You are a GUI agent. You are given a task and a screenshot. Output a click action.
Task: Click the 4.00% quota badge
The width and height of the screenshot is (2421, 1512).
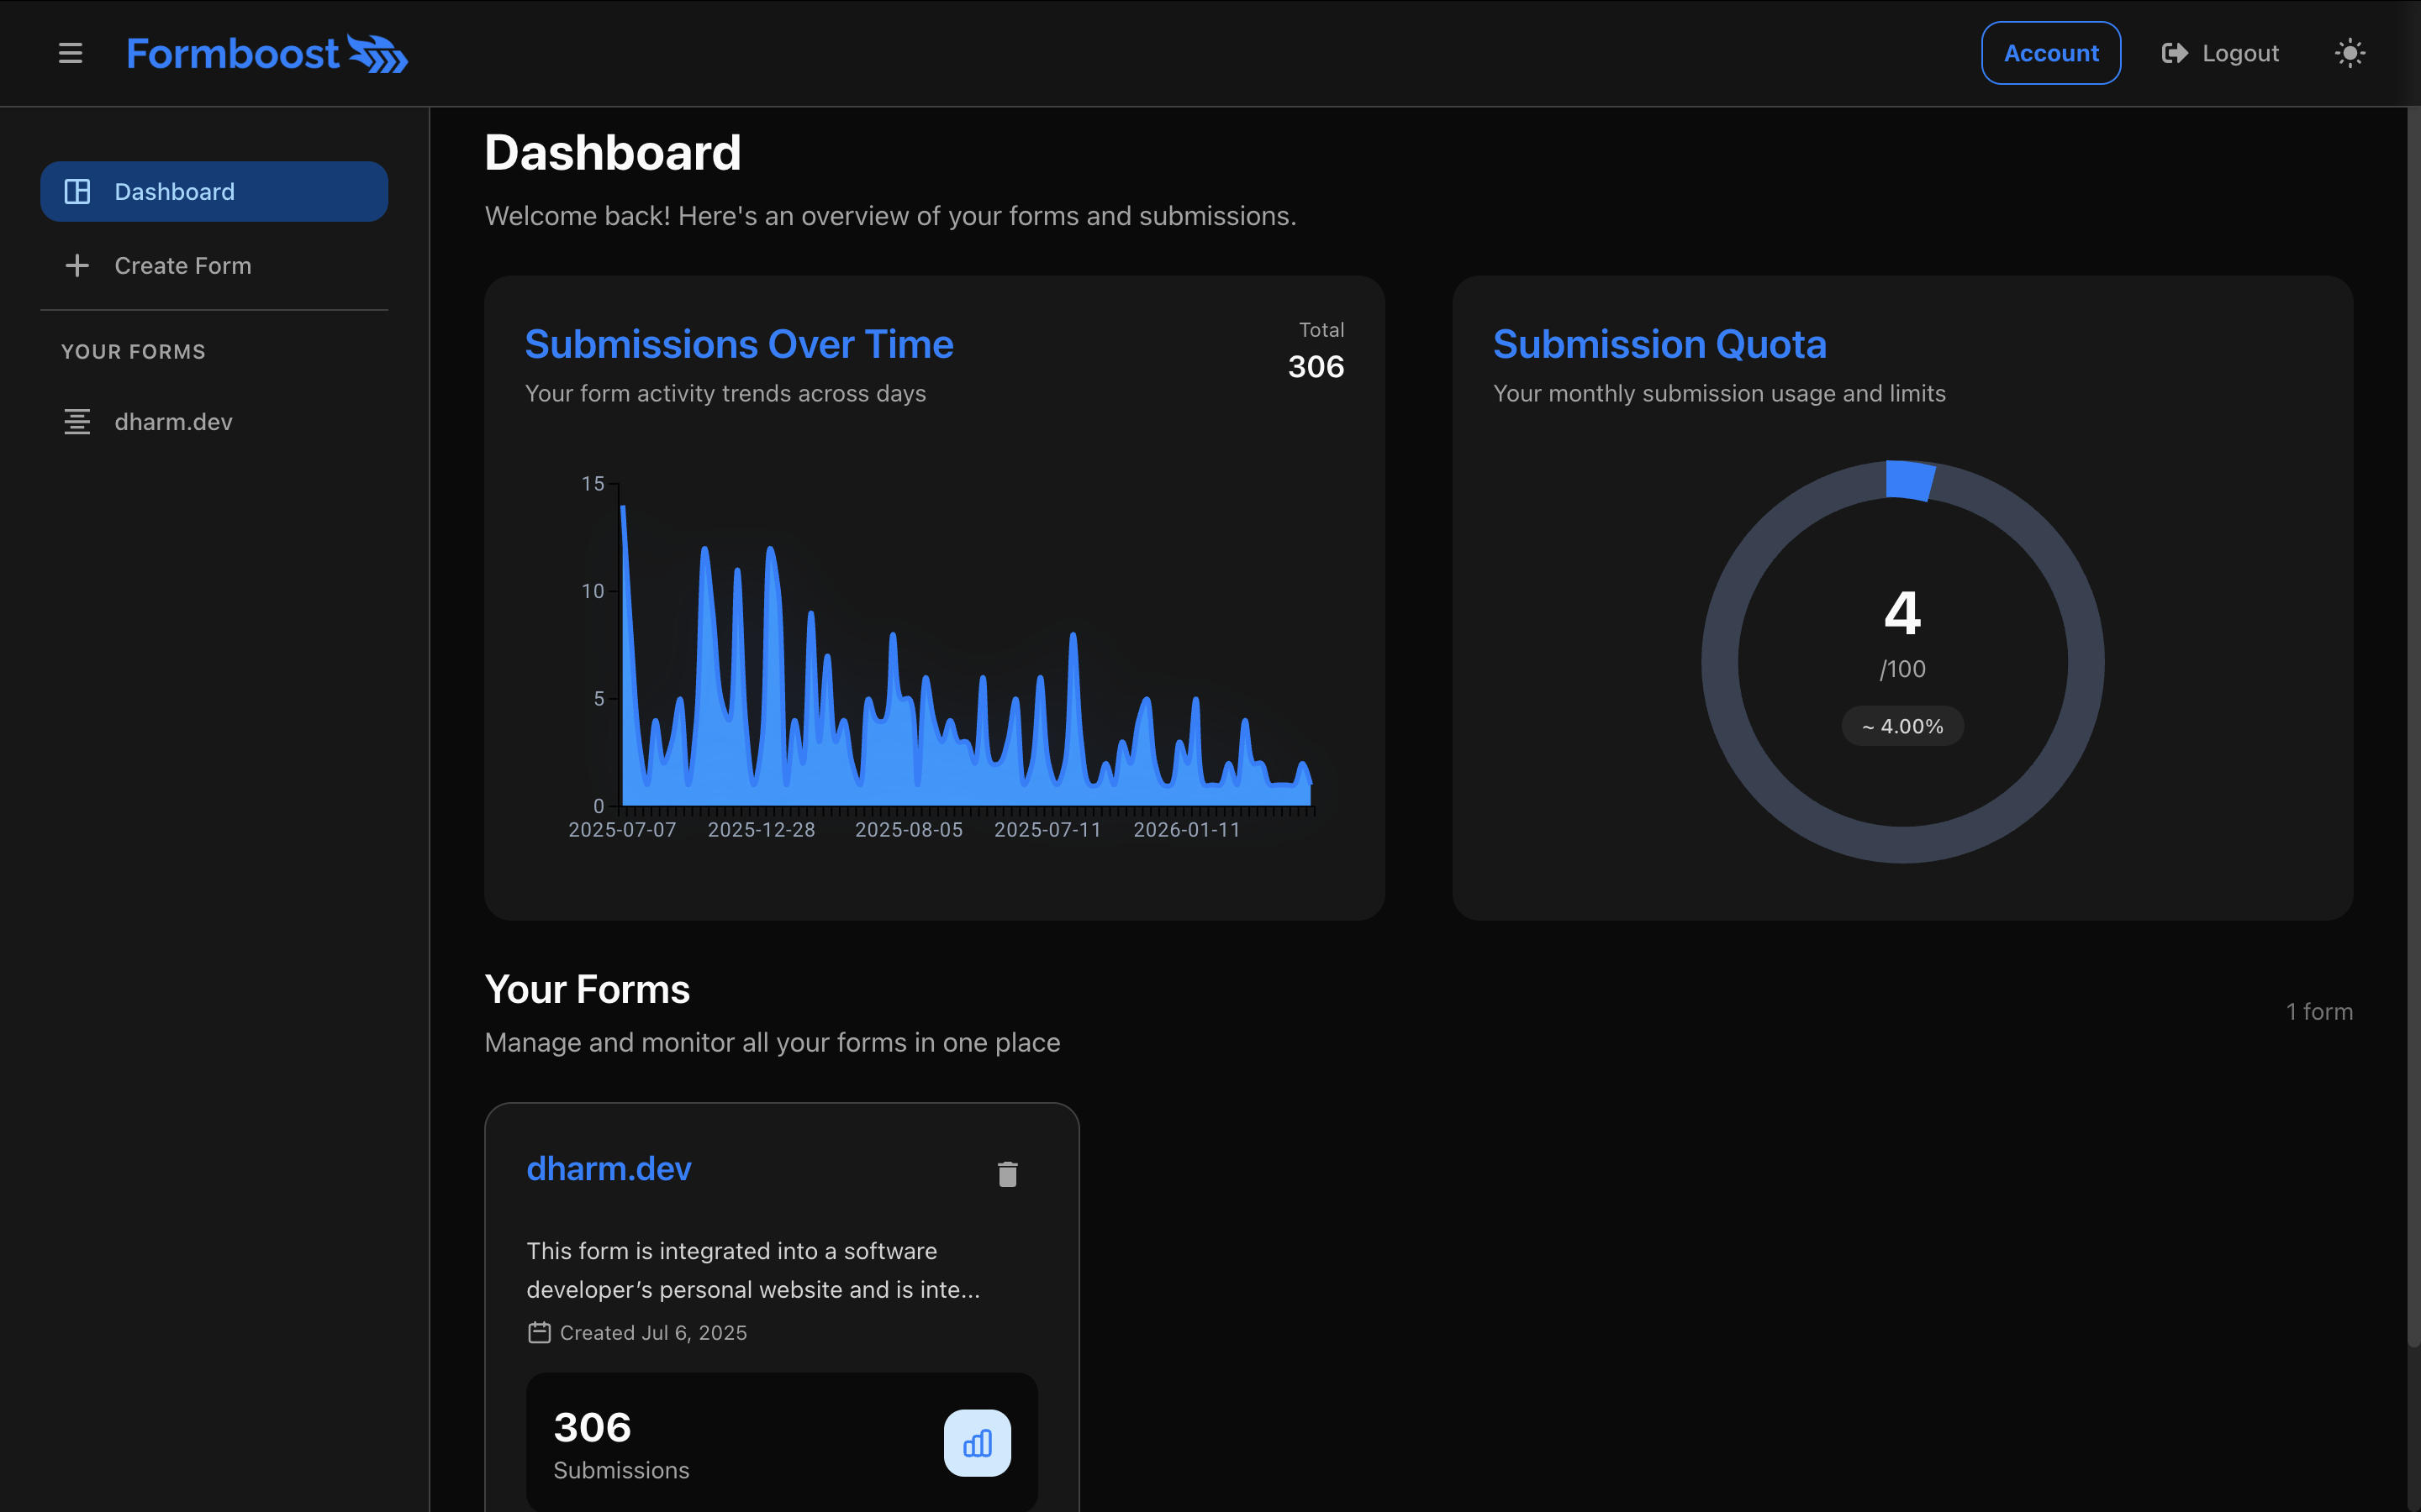click(x=1901, y=726)
